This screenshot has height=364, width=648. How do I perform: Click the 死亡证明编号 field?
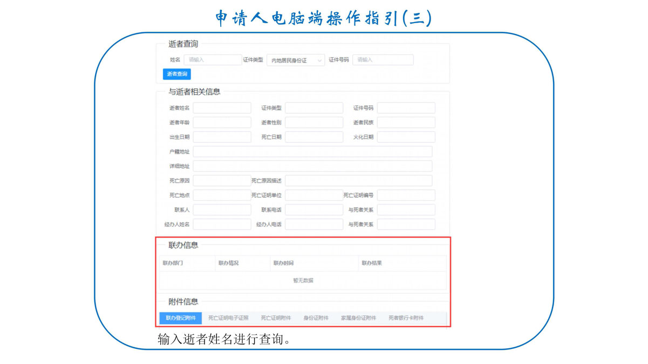tap(406, 195)
